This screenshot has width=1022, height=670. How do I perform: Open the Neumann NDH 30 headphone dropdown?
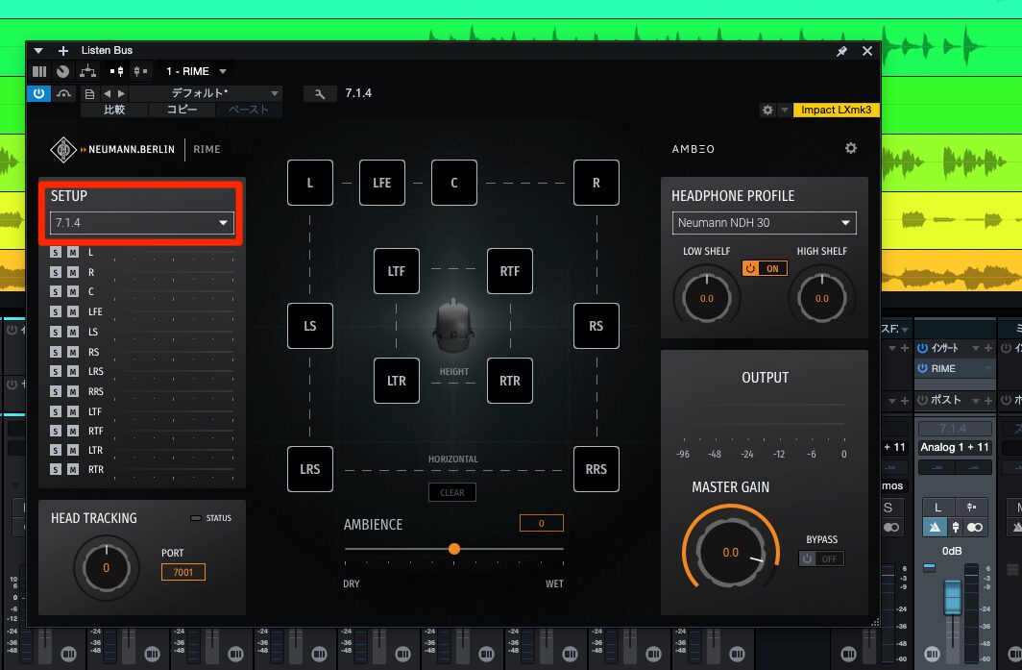click(x=764, y=223)
